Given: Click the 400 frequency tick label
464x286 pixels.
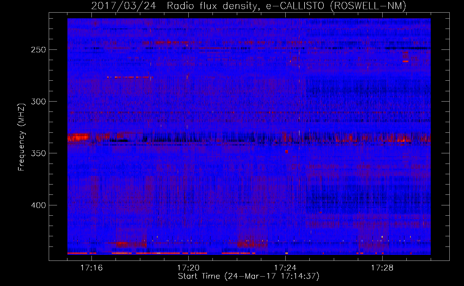Looking at the screenshot, I should pos(38,205).
